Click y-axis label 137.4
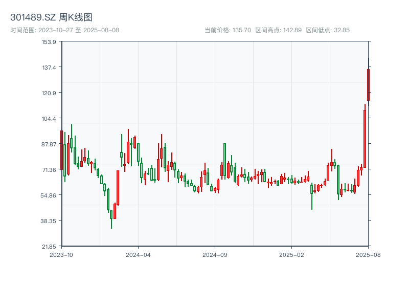The image size is (409, 307). [49, 68]
